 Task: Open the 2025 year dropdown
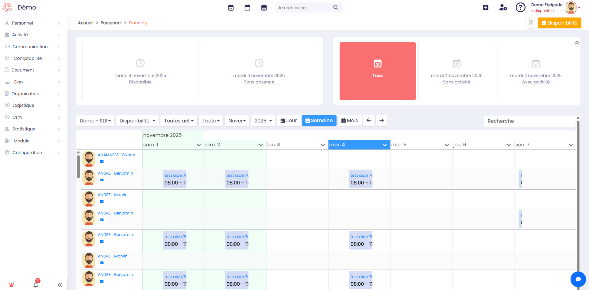[x=263, y=121]
